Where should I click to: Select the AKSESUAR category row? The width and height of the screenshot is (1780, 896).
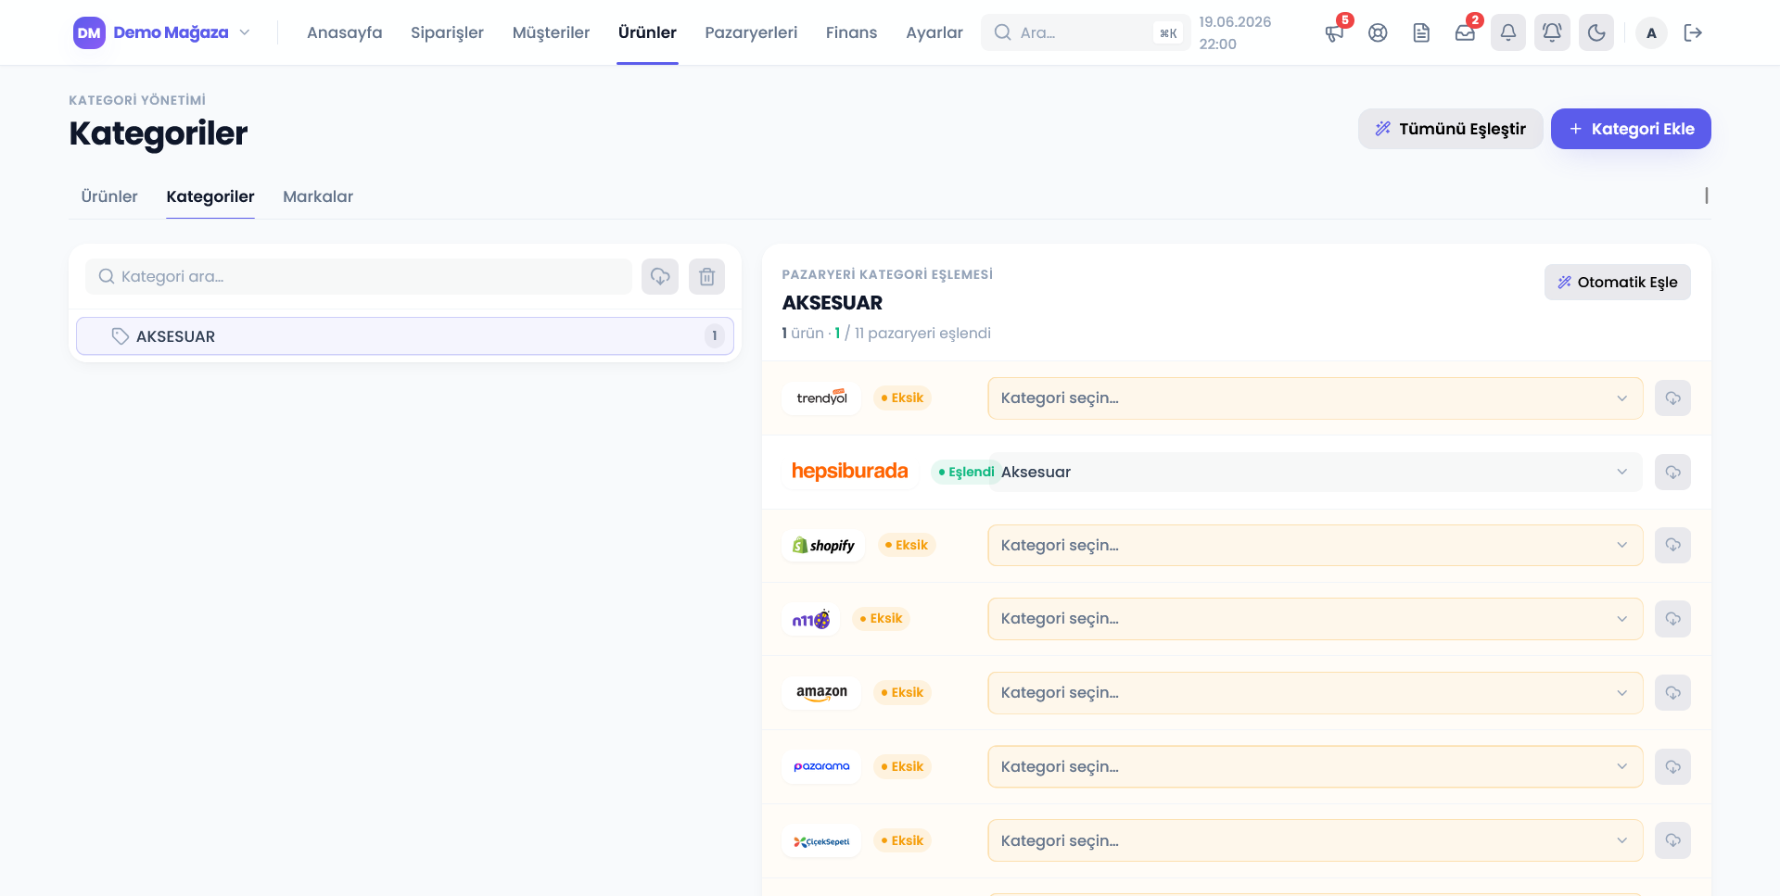pyautogui.click(x=405, y=336)
